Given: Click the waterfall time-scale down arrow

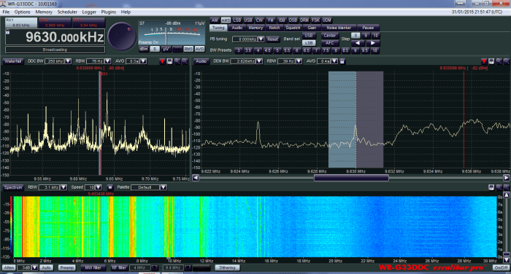Looking at the screenshot, I should (x=507, y=259).
